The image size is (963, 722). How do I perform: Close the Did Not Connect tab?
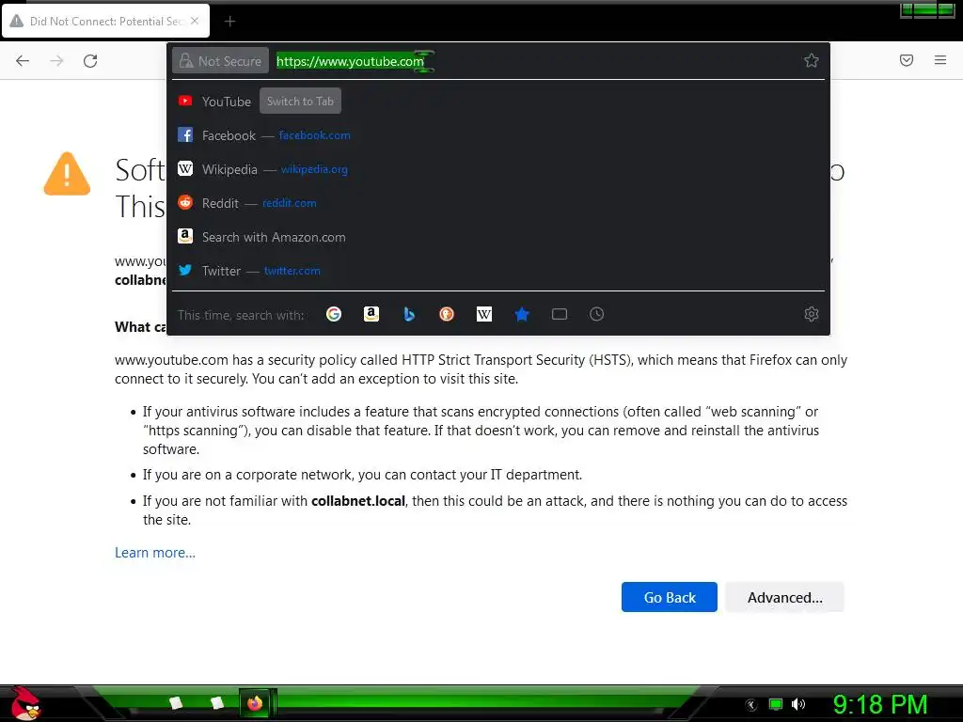195,21
